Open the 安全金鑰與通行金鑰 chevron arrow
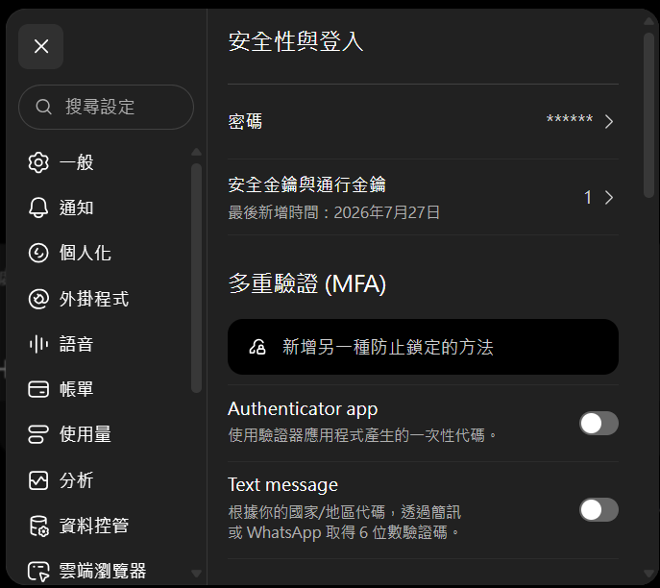The height and width of the screenshot is (588, 660). click(609, 197)
